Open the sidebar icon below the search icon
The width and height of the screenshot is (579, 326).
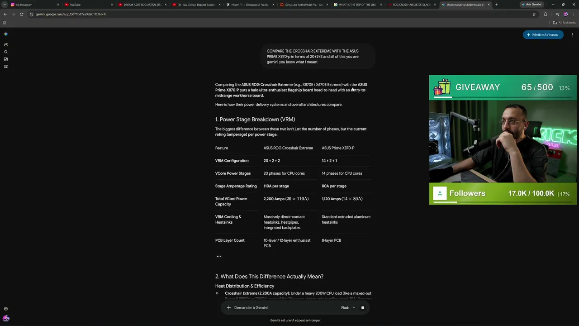click(6, 59)
